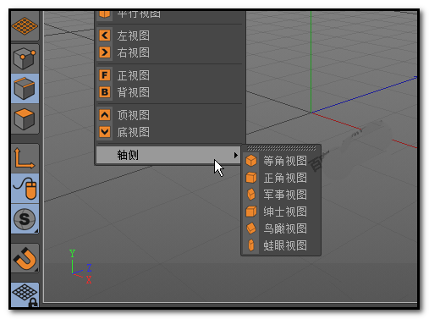Activate the Edges mode cube icon
Screen dimensions: 429x319
click(25, 88)
